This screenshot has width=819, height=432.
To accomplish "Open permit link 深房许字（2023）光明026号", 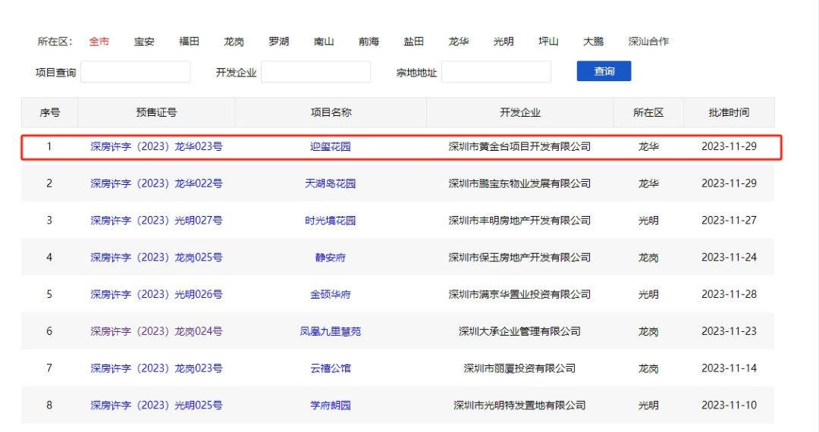I will pyautogui.click(x=156, y=294).
